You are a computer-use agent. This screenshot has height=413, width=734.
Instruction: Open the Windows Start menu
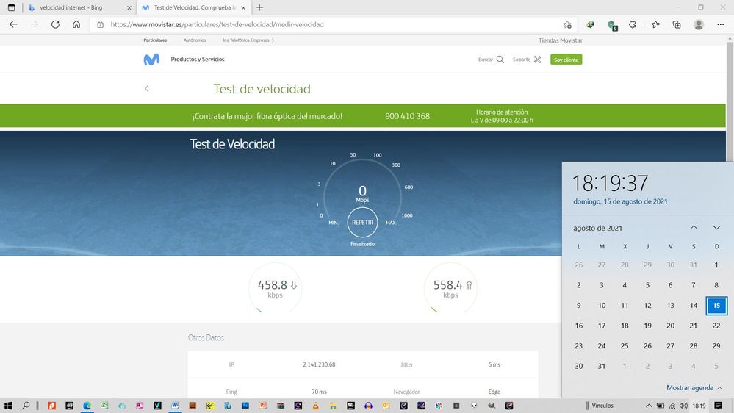[9, 406]
